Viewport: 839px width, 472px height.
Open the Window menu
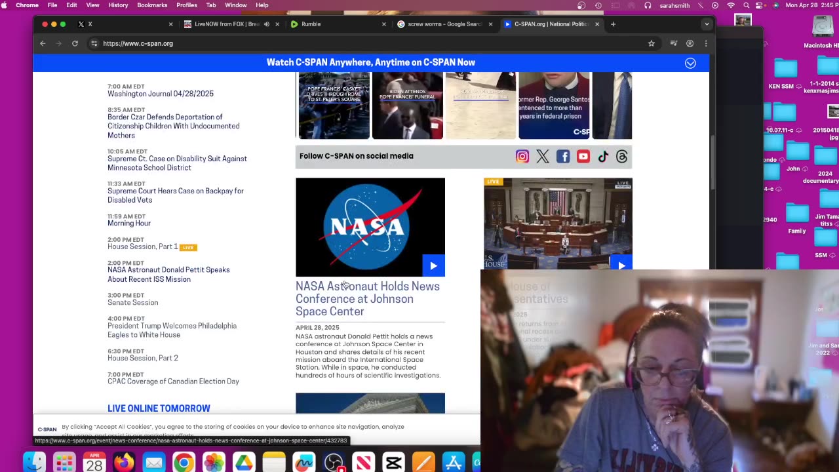click(236, 5)
